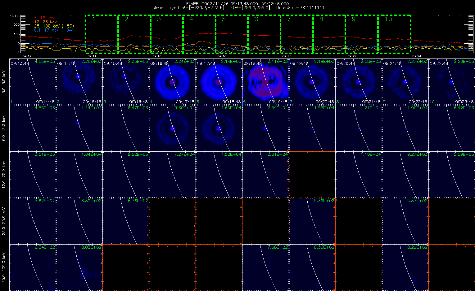Click the peak value '6.42E+03'

pos(464,108)
